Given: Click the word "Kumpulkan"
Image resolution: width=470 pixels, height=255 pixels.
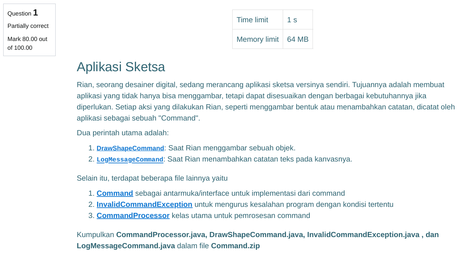Looking at the screenshot, I should 95,235.
